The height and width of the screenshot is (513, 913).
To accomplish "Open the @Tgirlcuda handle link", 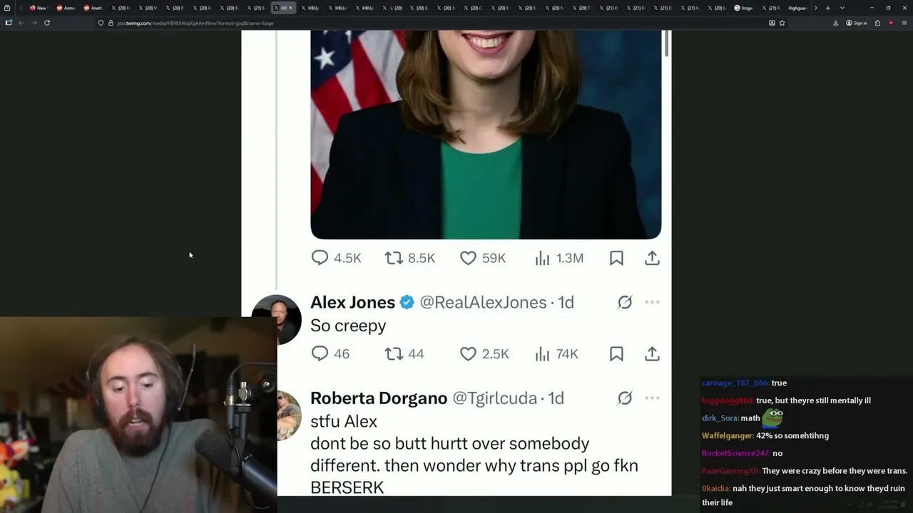I will 495,398.
